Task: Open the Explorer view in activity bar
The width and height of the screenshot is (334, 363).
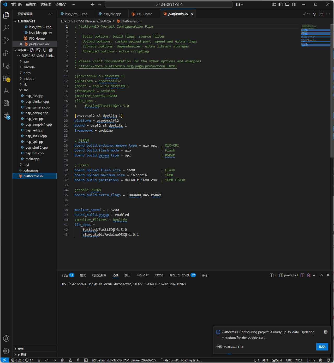Action: point(6,15)
